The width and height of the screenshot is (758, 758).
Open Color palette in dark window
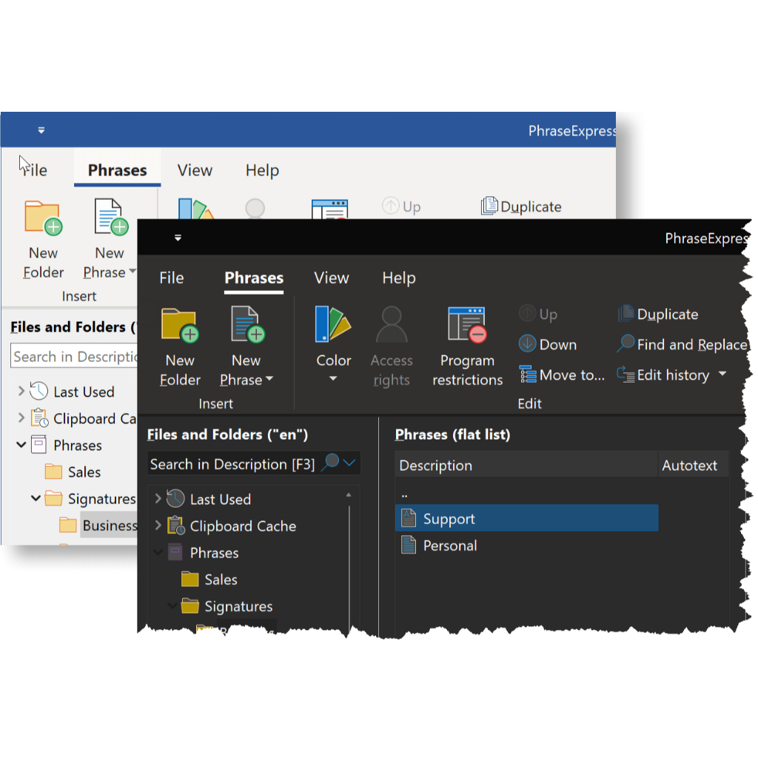coord(333,324)
